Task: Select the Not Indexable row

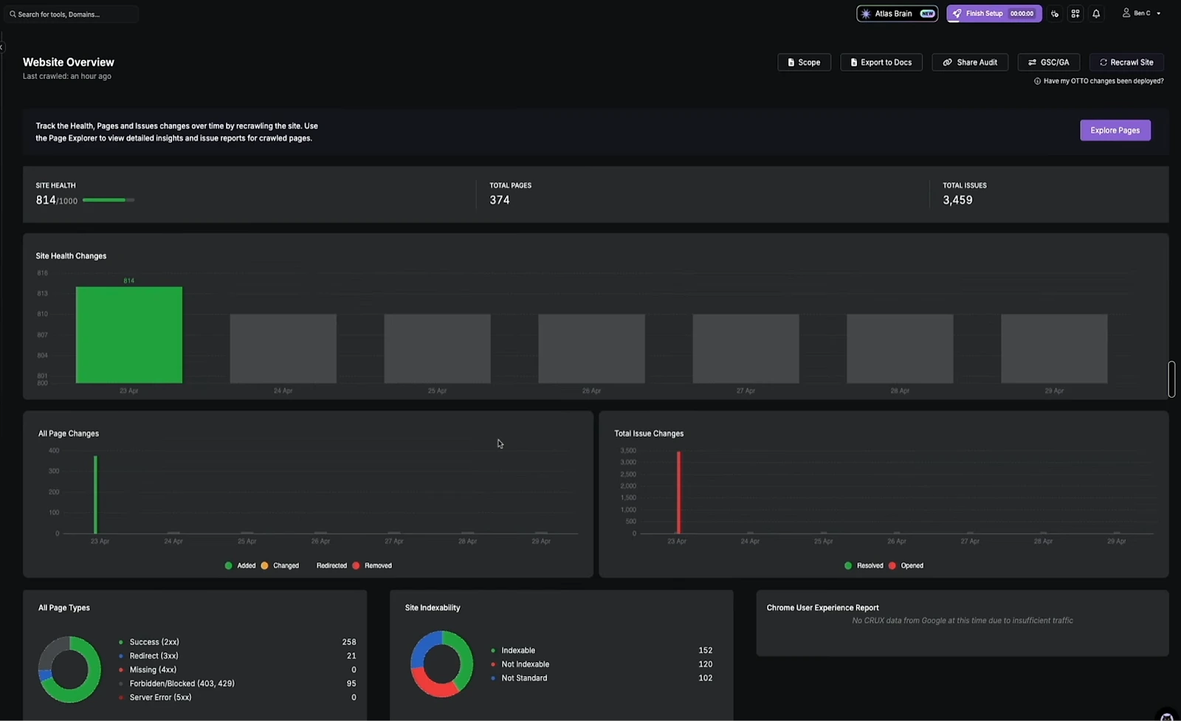Action: tap(602, 664)
